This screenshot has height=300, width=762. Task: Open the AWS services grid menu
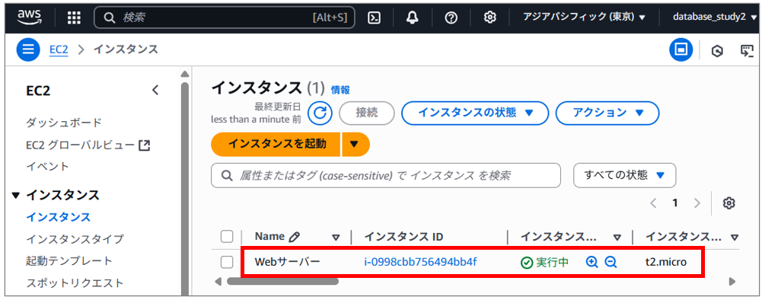click(x=74, y=18)
